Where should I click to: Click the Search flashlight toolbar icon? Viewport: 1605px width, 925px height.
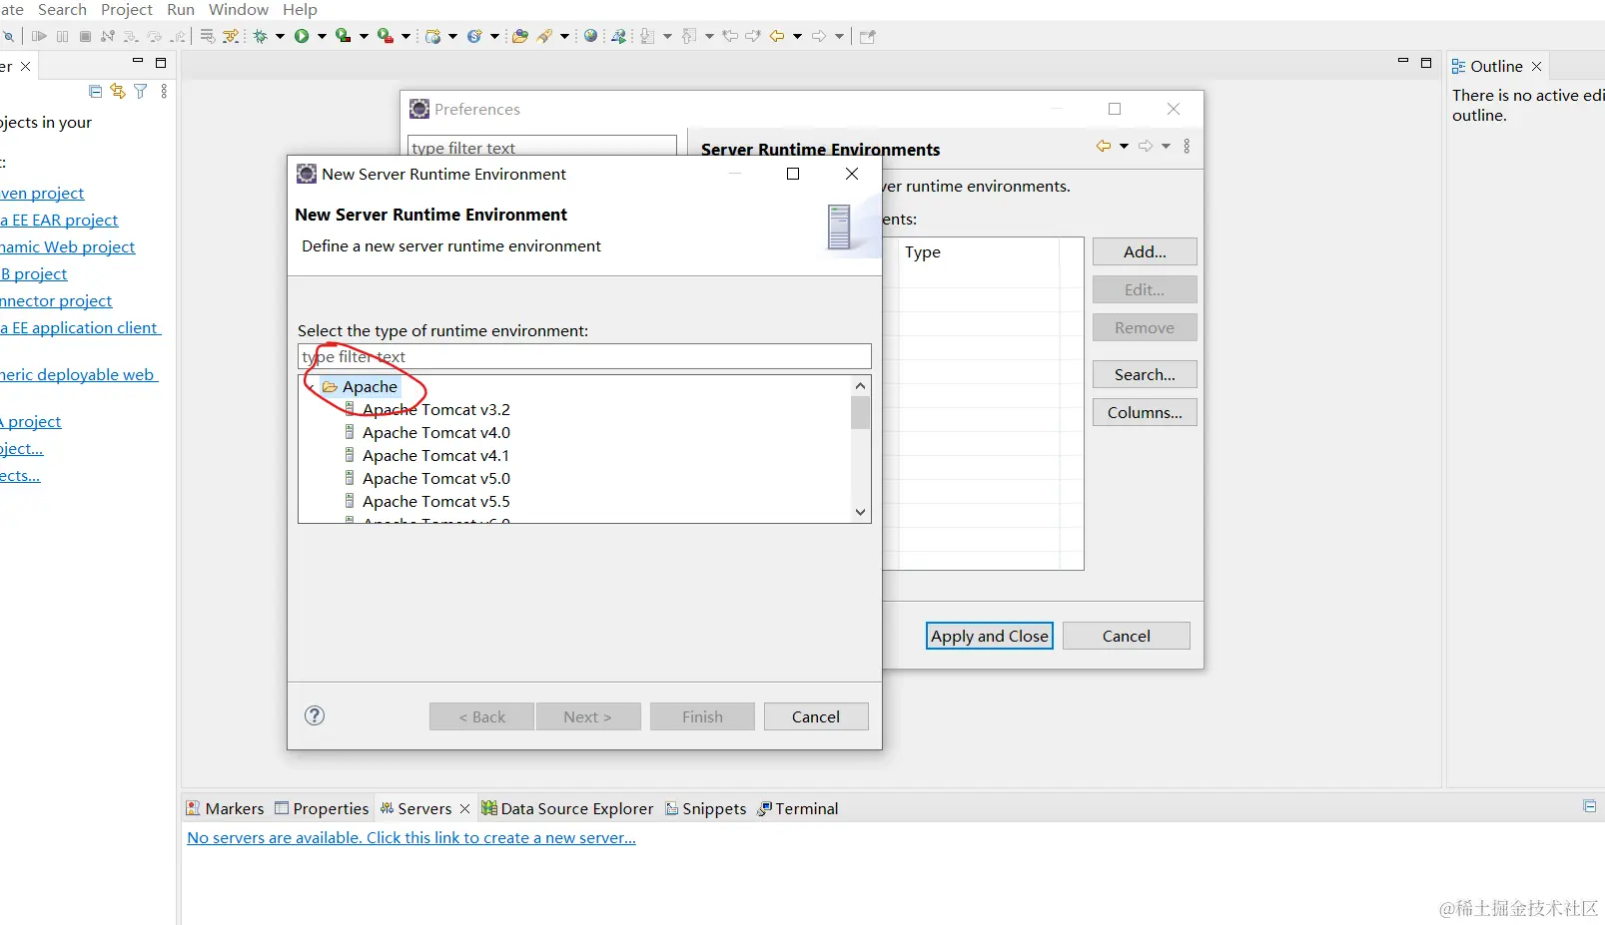[x=544, y=36]
